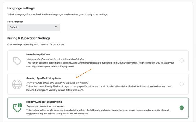Select the Default Shopify Data radio button
Viewport: 196px width, 122px height.
(x=181, y=61)
